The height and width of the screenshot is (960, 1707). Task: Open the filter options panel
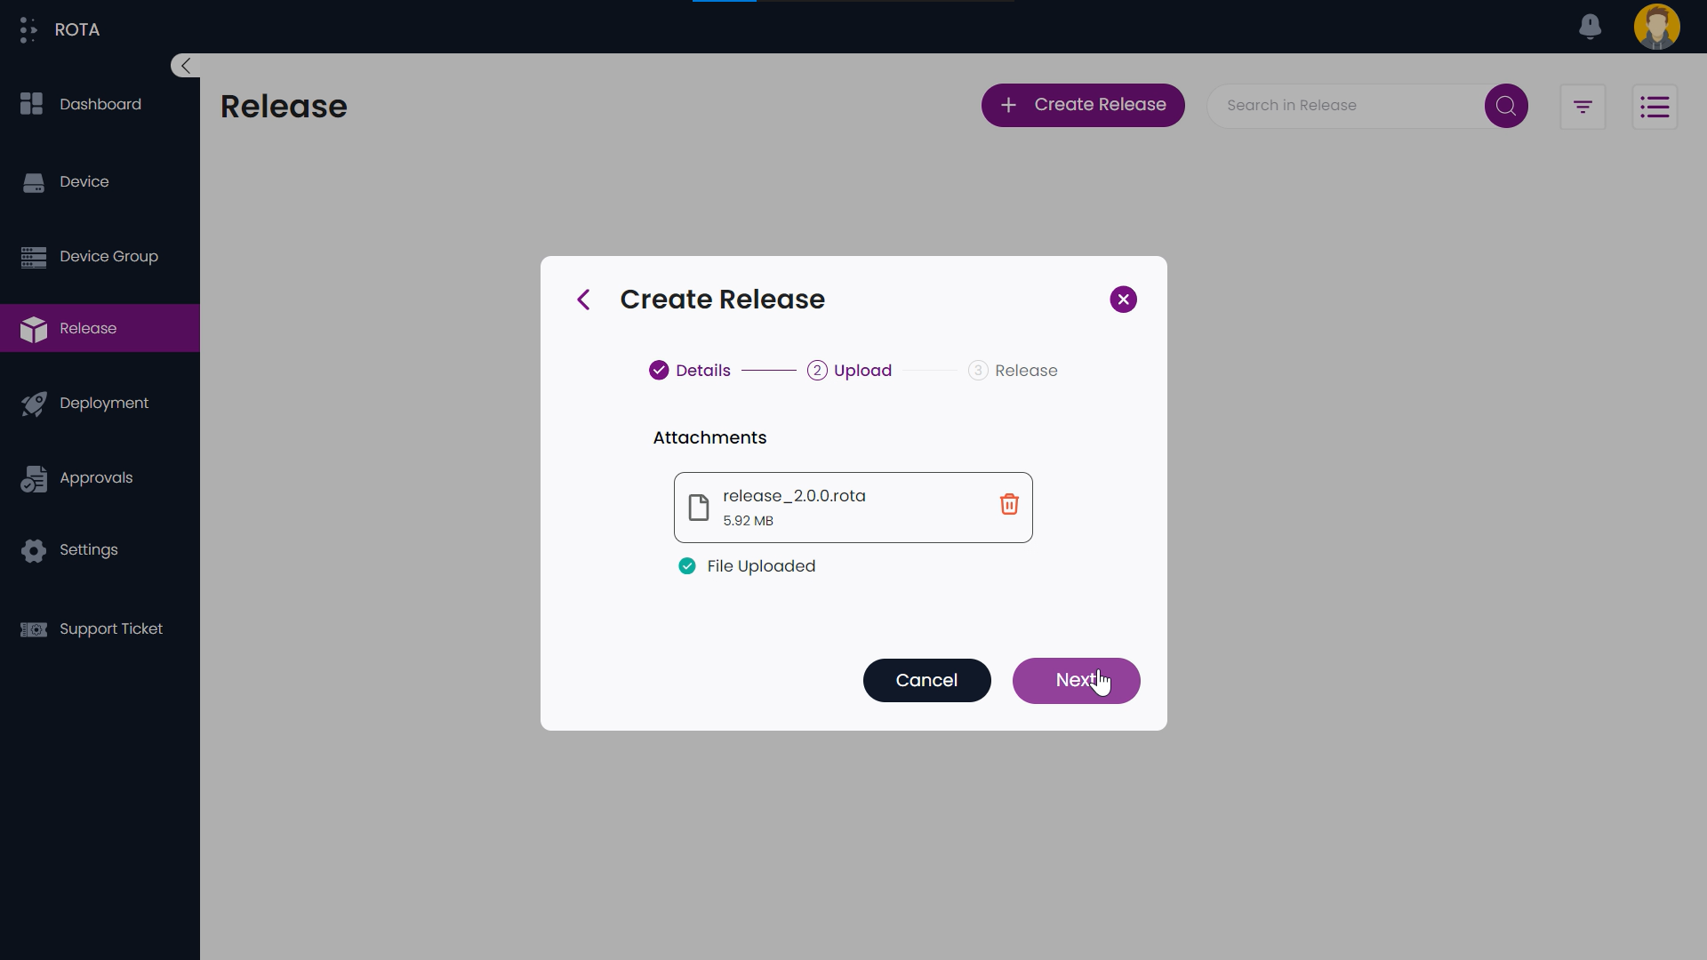pyautogui.click(x=1583, y=106)
